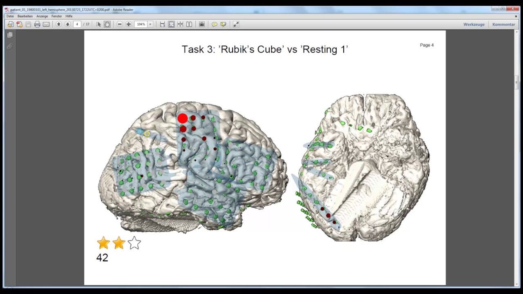Open the Bearbeiten menu

25,16
